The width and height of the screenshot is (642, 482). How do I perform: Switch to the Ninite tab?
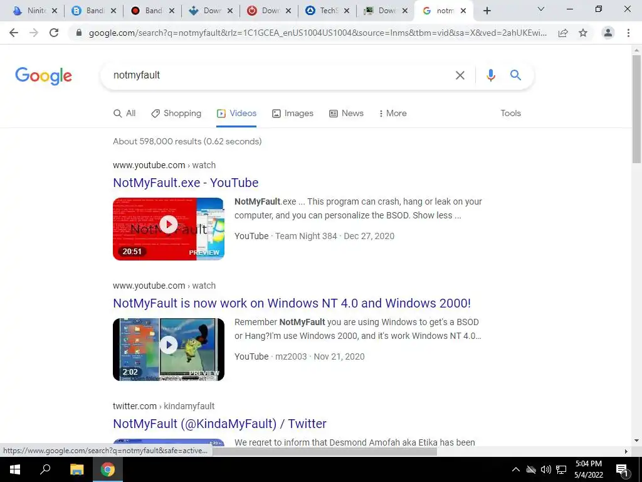(x=29, y=11)
